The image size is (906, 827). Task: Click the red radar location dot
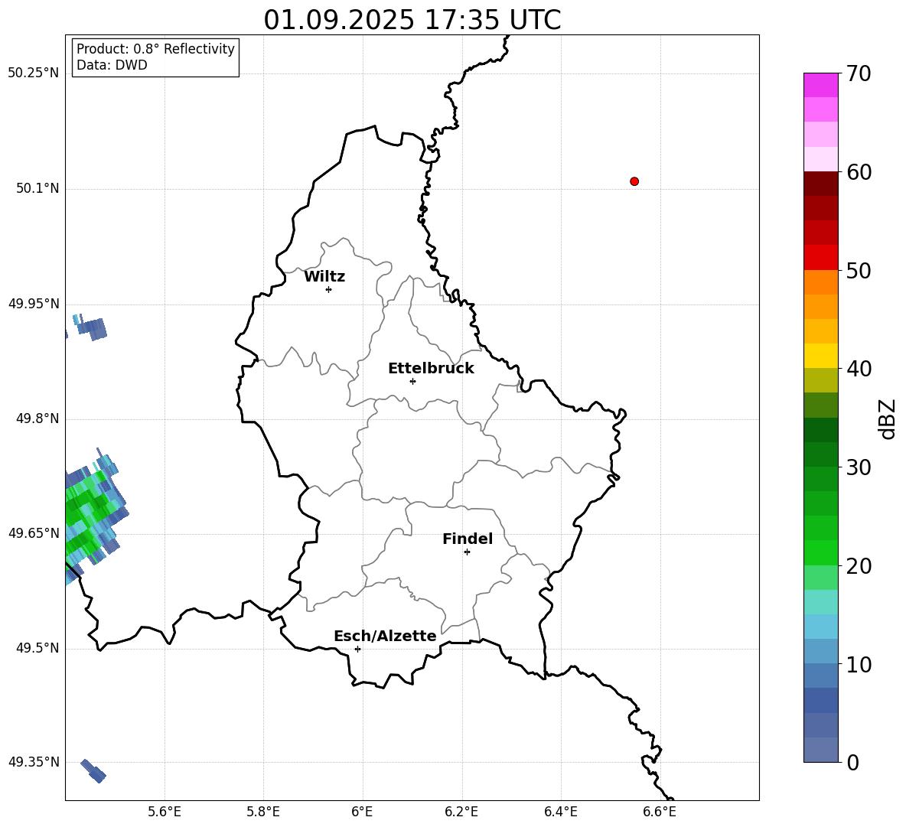point(634,181)
